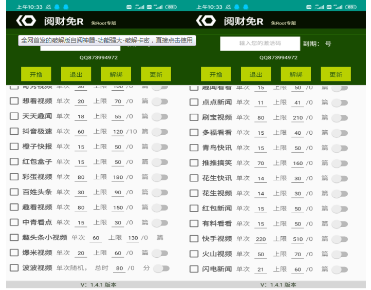Tick the 红包盒子 checkbox
This screenshot has width=371, height=290.
[x=14, y=161]
